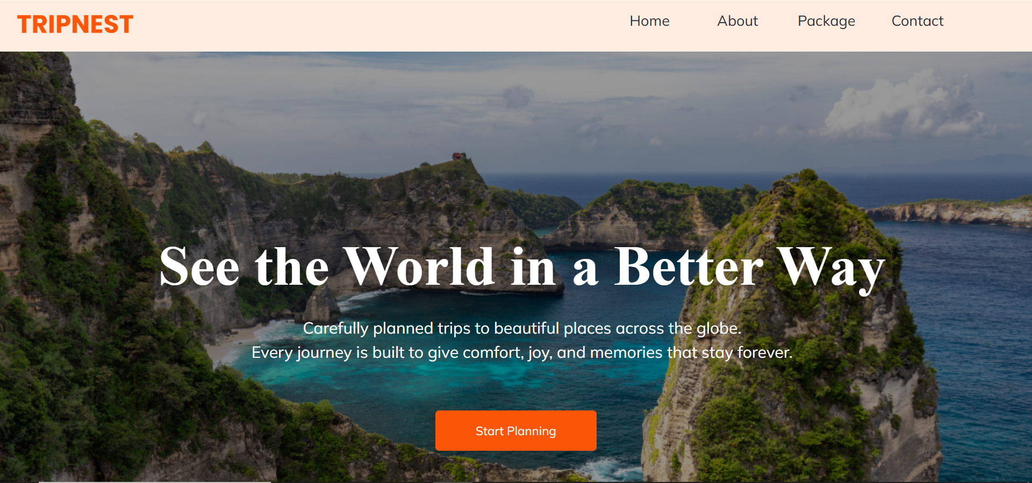1032x483 pixels.
Task: Click the Start Planning button
Action: (x=516, y=431)
